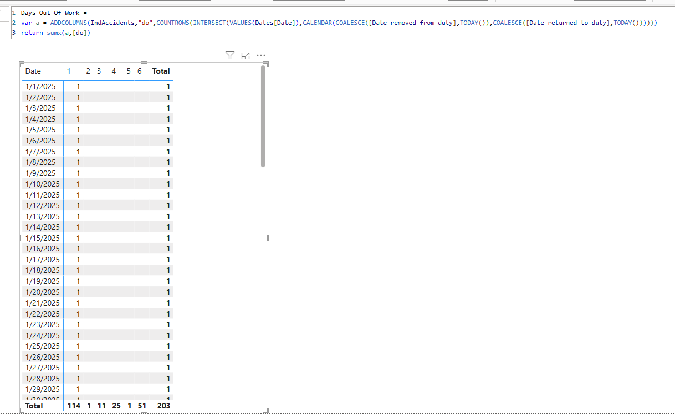Select the row labeled 1/16/2025
This screenshot has width=675, height=414.
[98, 249]
